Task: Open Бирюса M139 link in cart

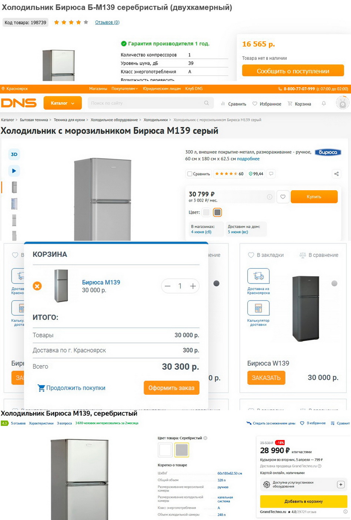Action: coord(101,282)
